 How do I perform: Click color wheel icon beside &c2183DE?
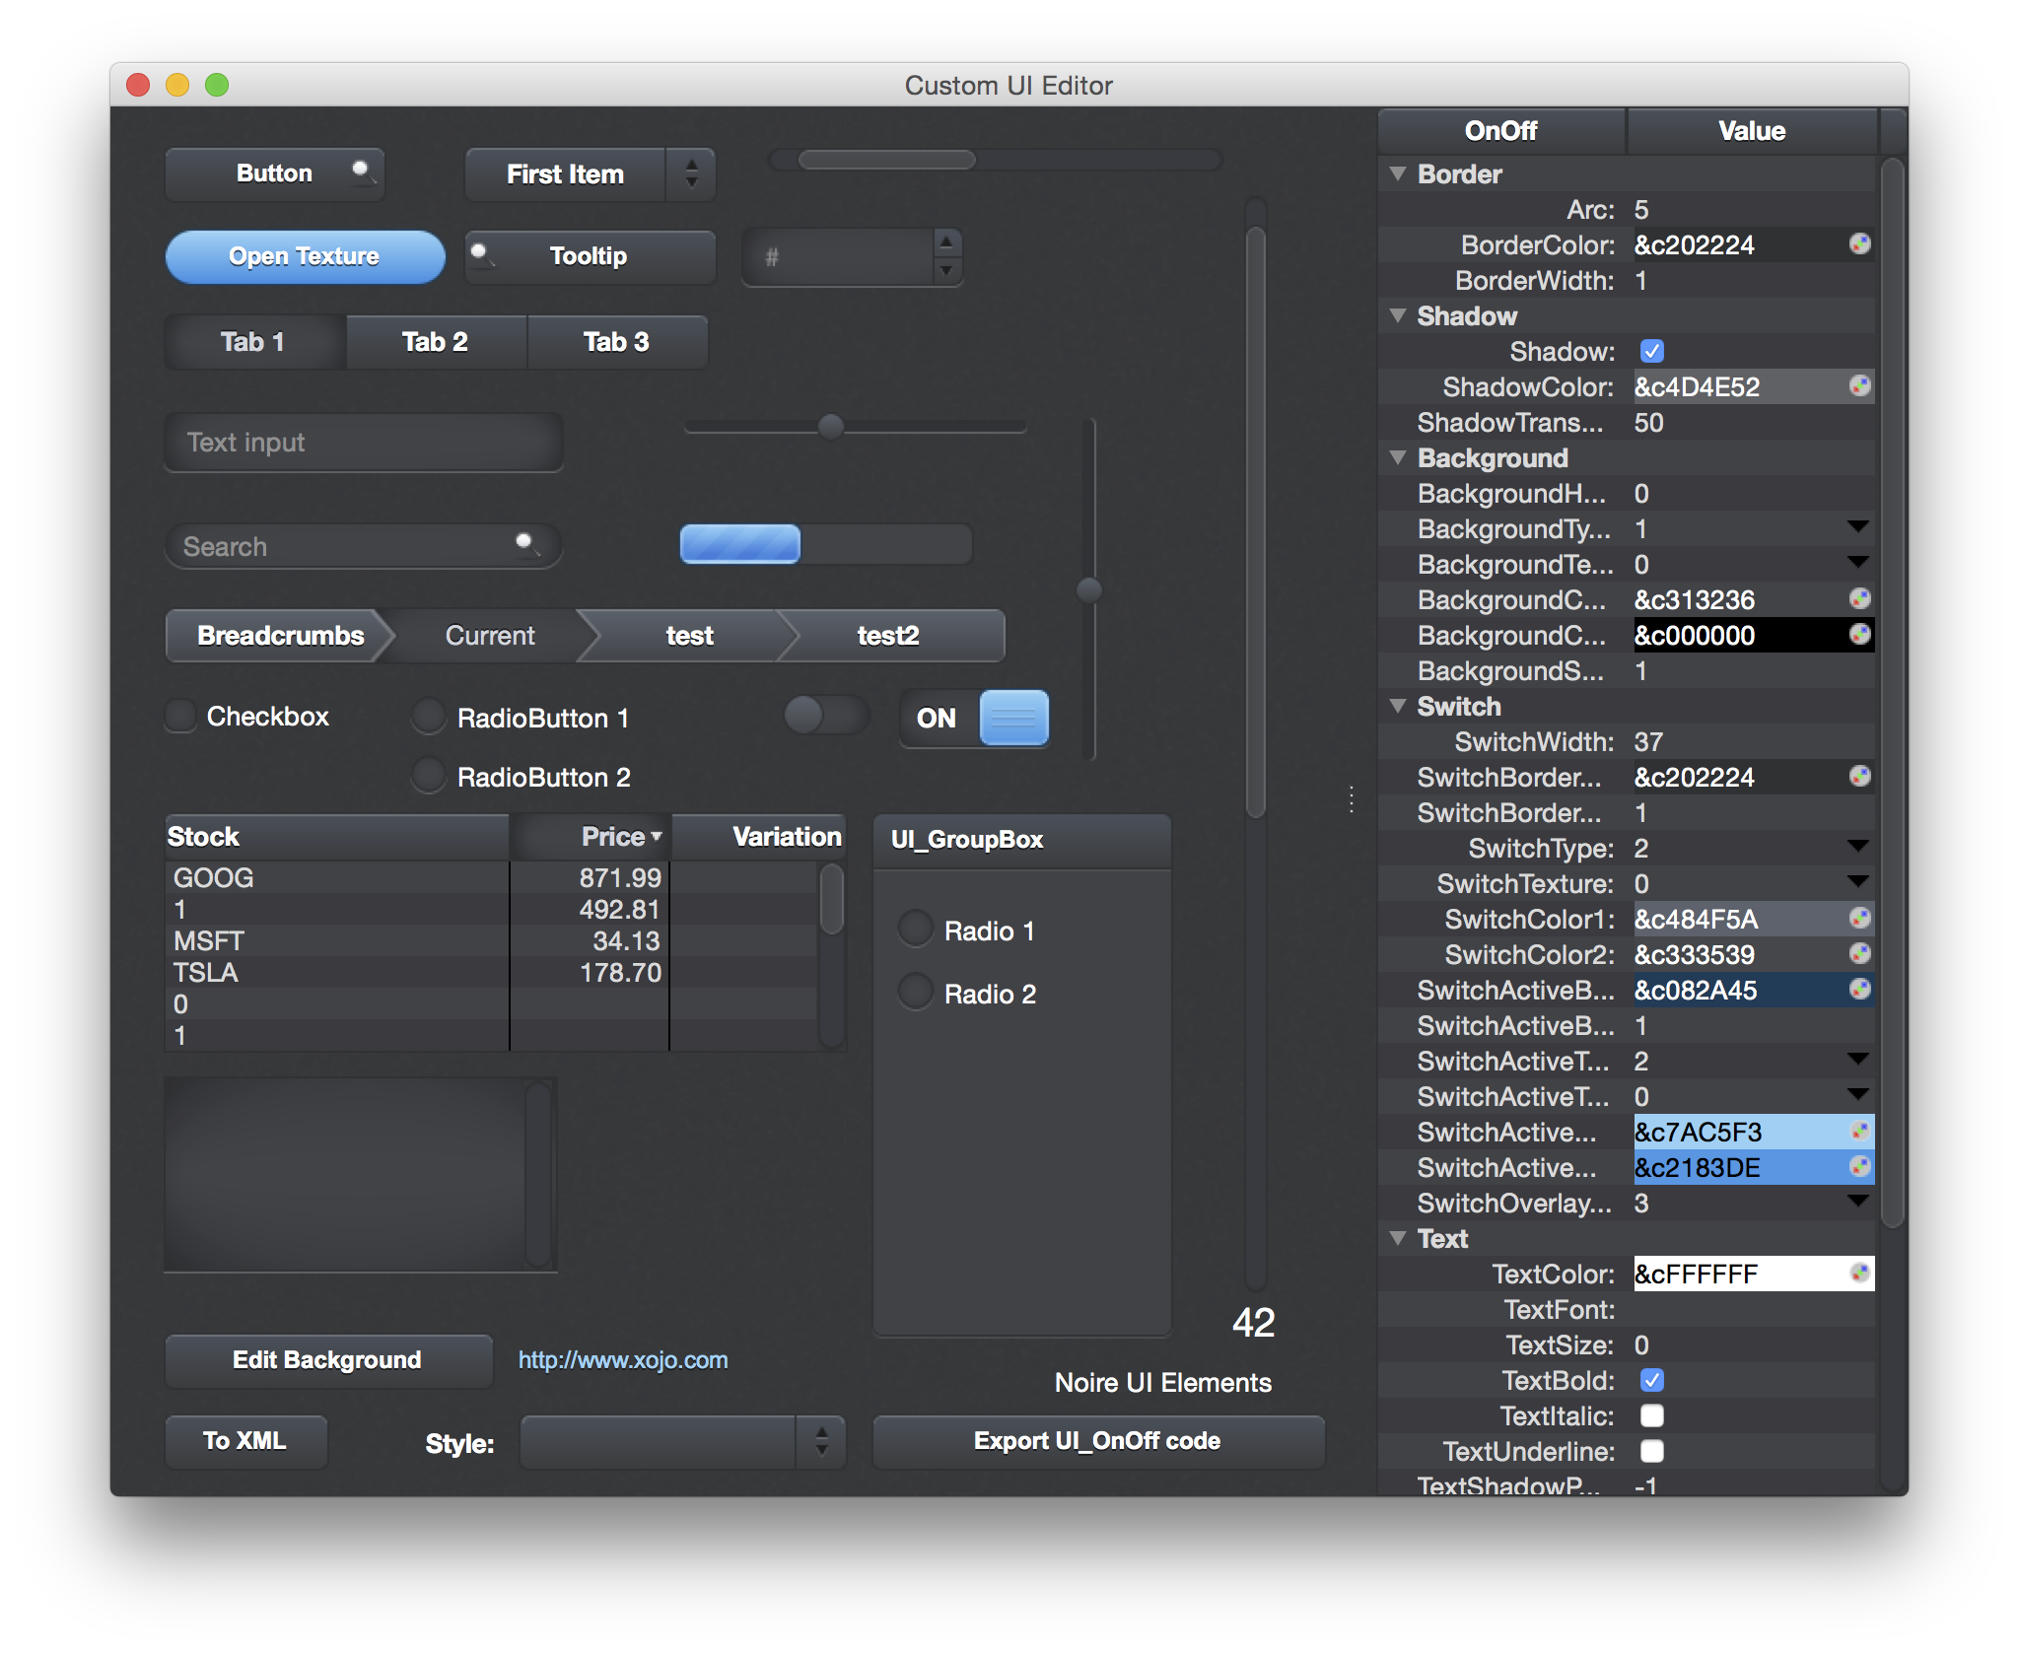click(1859, 1167)
